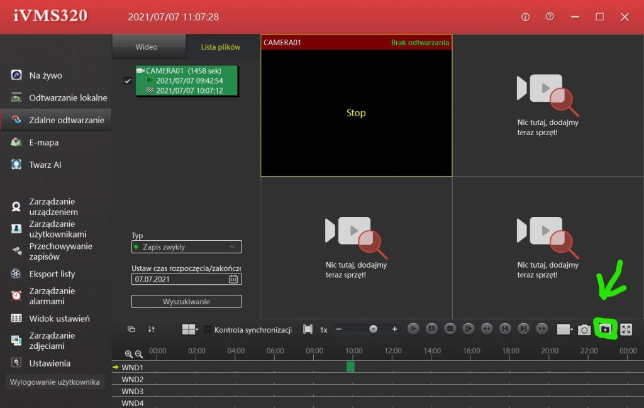The image size is (644, 408).
Task: Click the Wyszukiwanie search button
Action: click(186, 302)
